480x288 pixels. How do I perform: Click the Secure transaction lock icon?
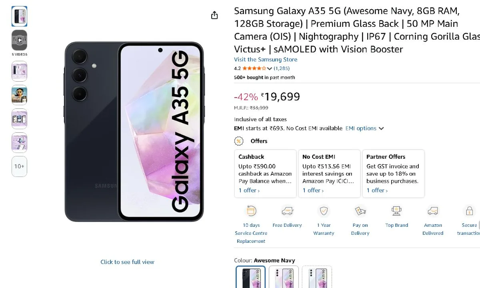click(x=469, y=211)
